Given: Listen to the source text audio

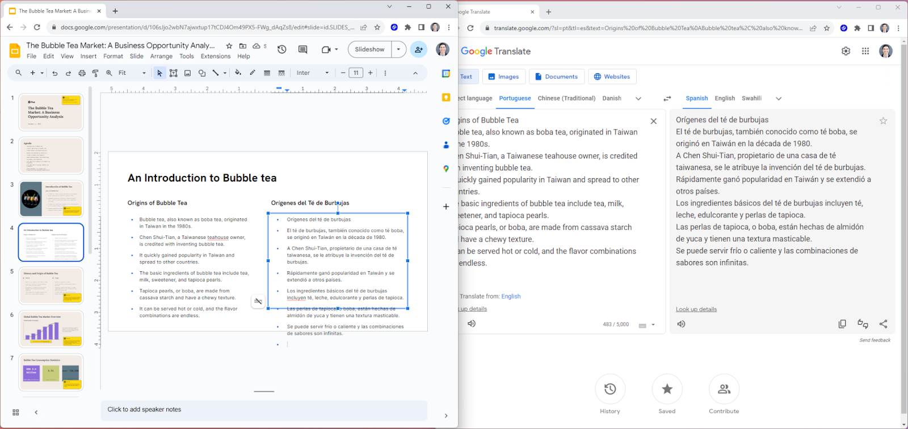Looking at the screenshot, I should coord(472,323).
